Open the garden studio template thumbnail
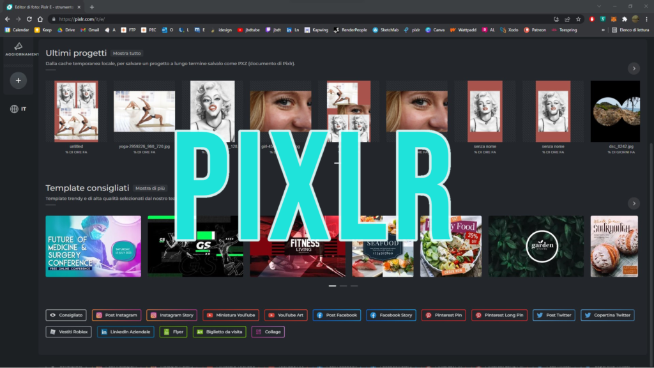 536,246
